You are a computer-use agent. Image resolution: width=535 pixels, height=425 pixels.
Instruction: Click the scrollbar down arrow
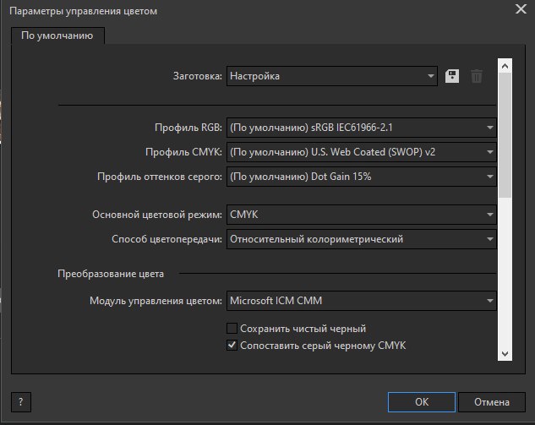505,354
